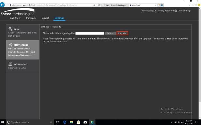Screen dimensions: 201x125
Task: Open Microsoft Store from the taskbar
Action: click(x=78, y=122)
